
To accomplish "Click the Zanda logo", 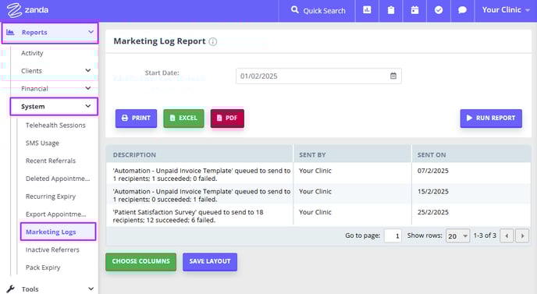I will tap(28, 10).
